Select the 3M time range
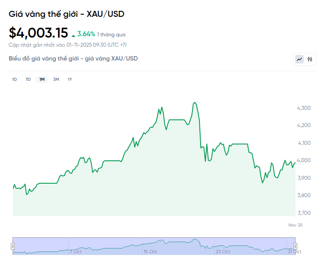 pos(56,79)
